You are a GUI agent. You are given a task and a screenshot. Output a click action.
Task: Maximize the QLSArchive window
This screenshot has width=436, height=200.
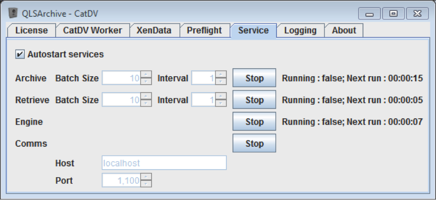[393, 14]
